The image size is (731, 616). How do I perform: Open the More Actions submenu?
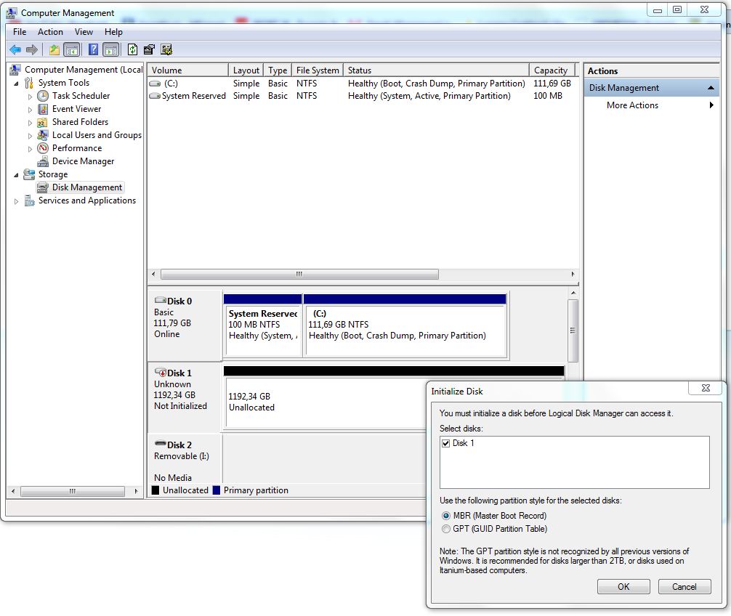[x=651, y=105]
